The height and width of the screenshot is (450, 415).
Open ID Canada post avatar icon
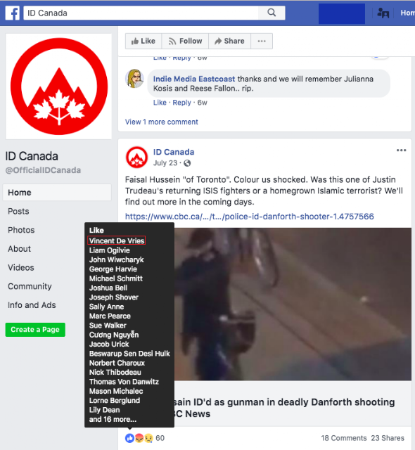(x=136, y=157)
